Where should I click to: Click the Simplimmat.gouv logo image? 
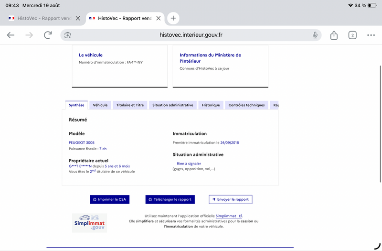coord(89,223)
